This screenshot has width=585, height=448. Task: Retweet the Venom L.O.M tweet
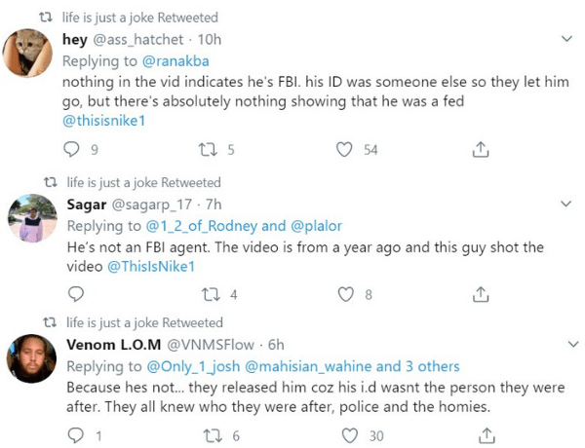213,435
